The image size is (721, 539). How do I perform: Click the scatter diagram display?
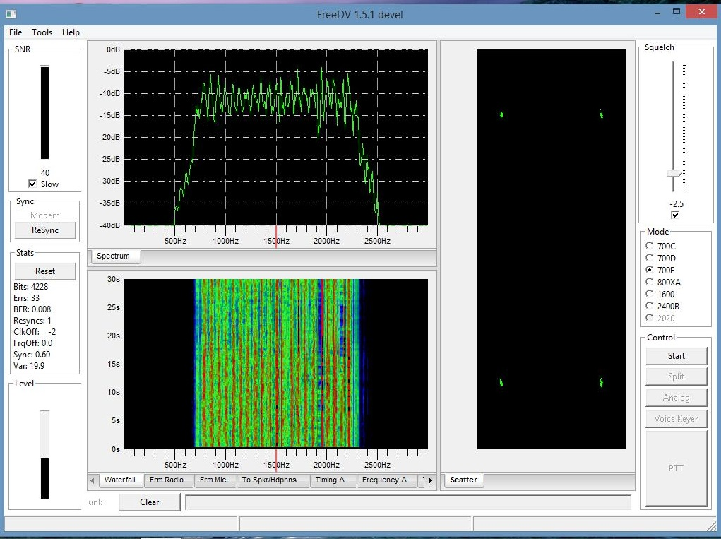point(552,249)
